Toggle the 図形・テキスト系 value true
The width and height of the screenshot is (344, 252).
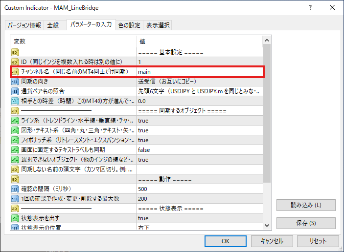199,130
